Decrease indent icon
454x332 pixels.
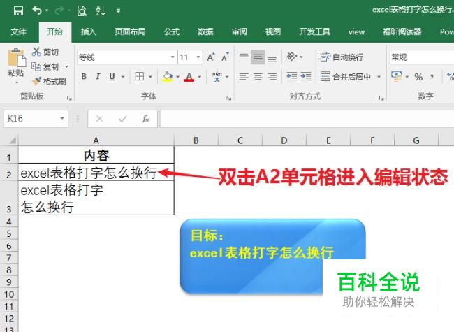(291, 76)
